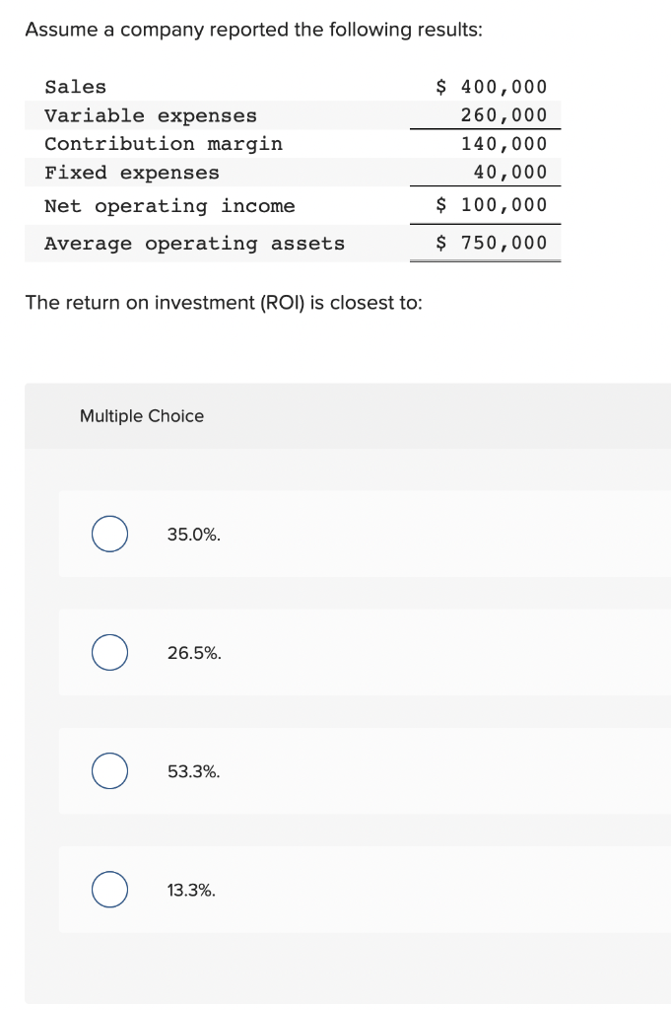This screenshot has height=1010, width=671.
Task: Mark the 13.3% radio button
Action: (109, 890)
